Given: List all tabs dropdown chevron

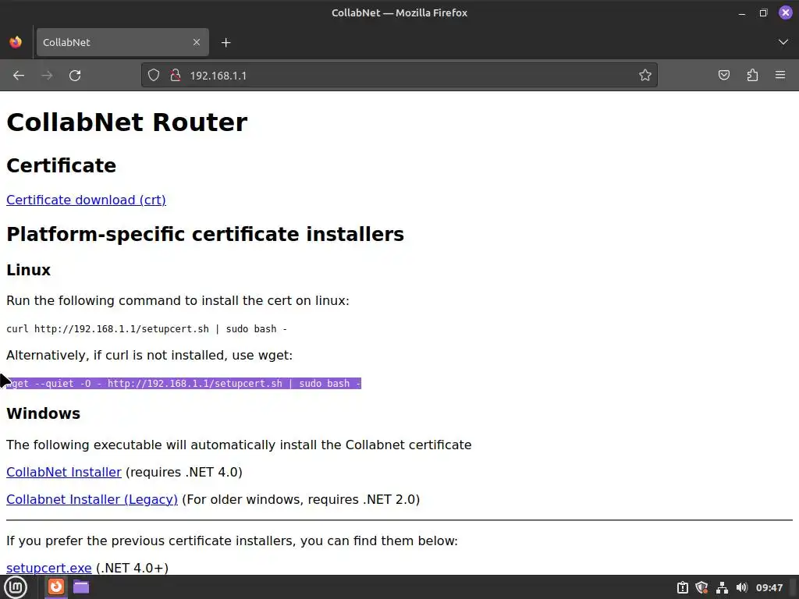Looking at the screenshot, I should [x=783, y=42].
